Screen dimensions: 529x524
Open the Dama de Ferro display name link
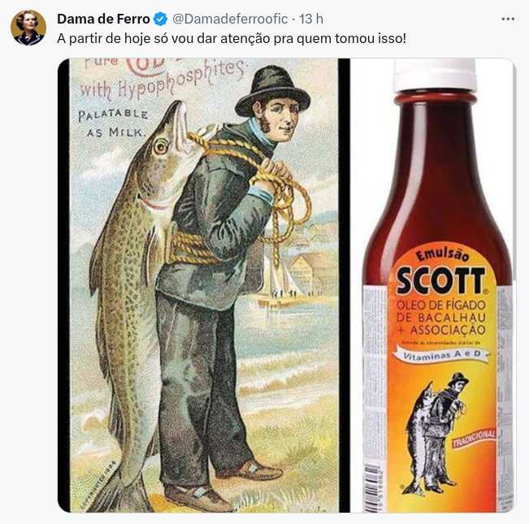[103, 19]
